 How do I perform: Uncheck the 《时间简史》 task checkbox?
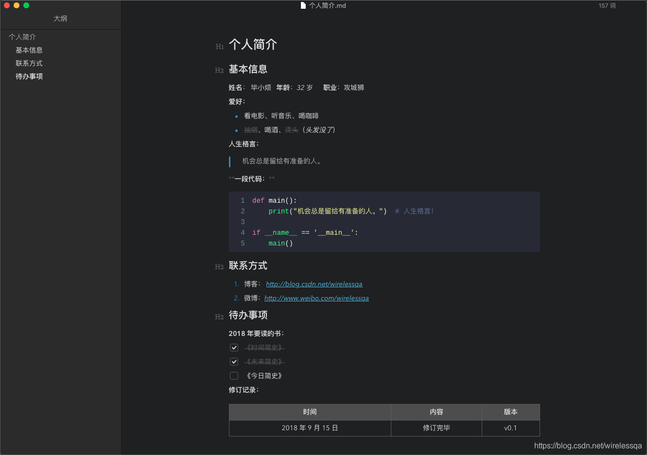pos(234,347)
